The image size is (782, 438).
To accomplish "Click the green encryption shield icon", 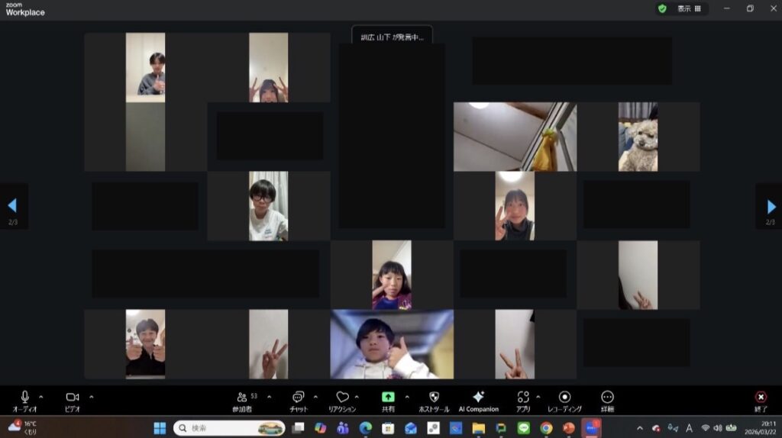I will pyautogui.click(x=662, y=8).
